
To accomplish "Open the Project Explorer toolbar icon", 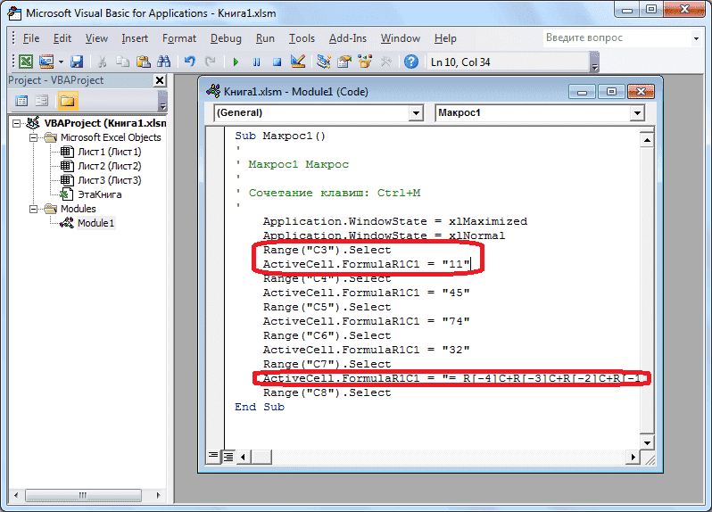I will [x=323, y=62].
